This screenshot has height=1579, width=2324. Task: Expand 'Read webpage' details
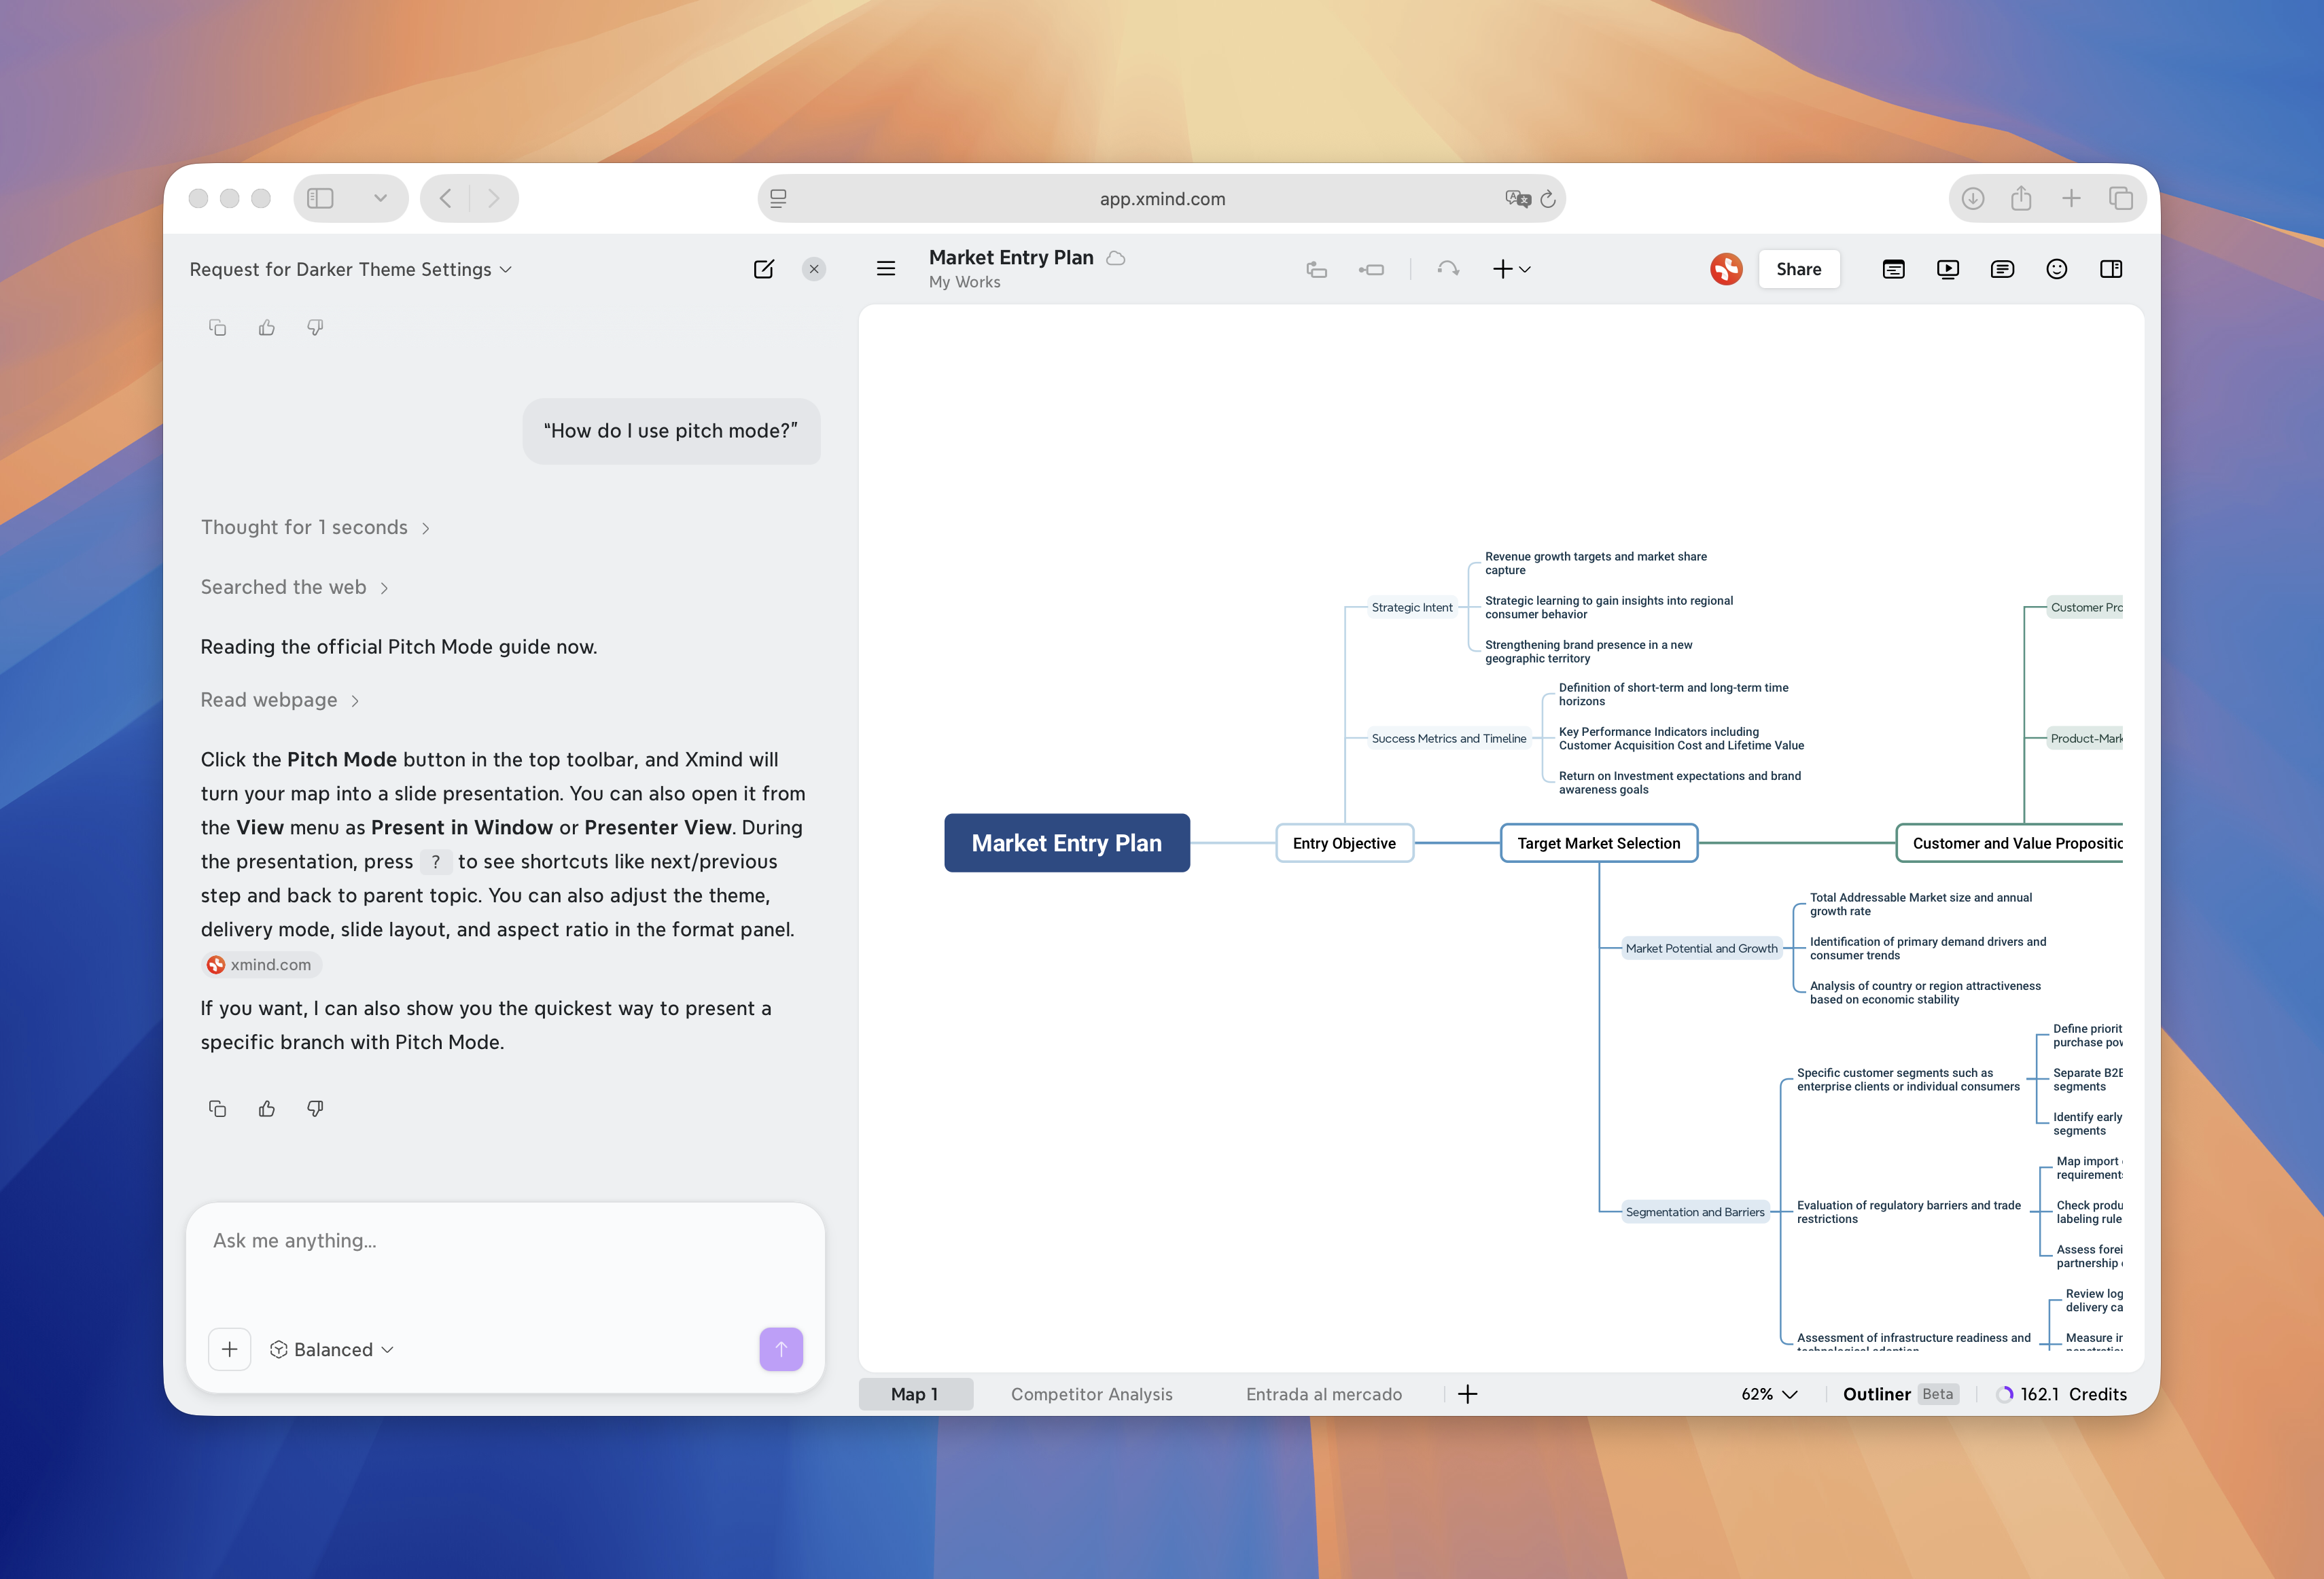tap(280, 700)
